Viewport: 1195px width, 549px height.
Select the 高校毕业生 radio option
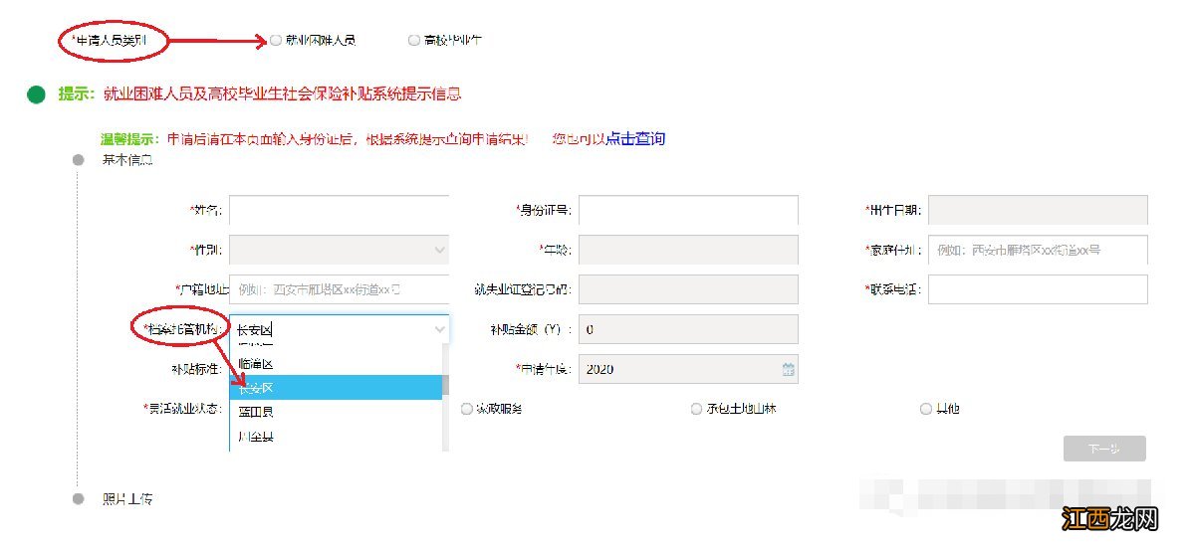(x=414, y=41)
